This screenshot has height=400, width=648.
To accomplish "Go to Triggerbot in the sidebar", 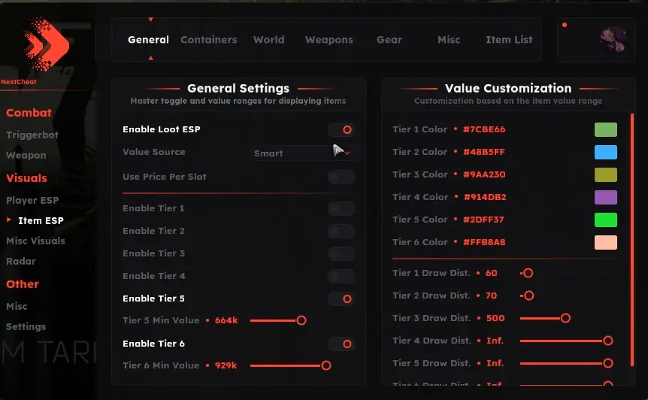I will tap(32, 135).
